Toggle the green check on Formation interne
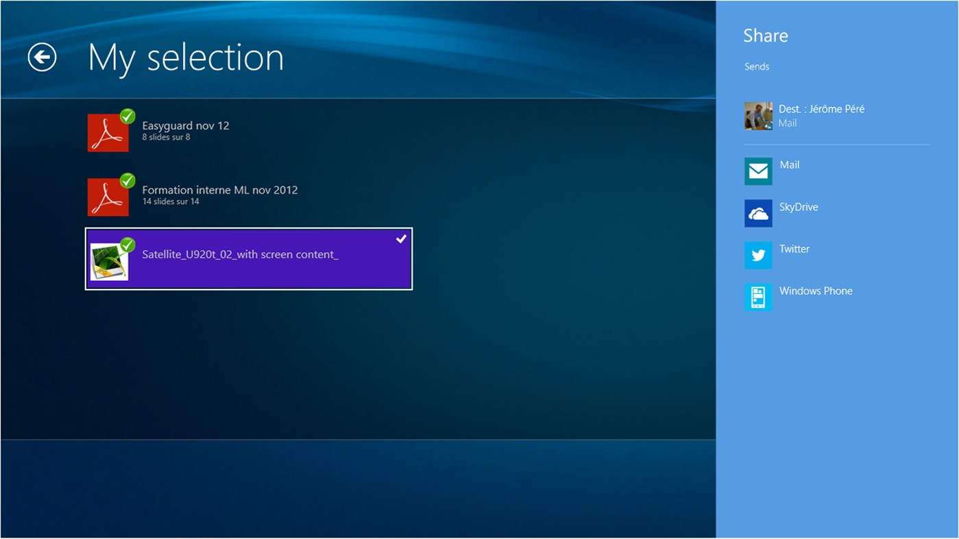The width and height of the screenshot is (959, 539). [128, 181]
